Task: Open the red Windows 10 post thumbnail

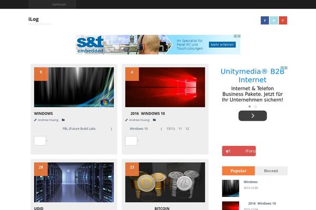Action: coord(165,87)
